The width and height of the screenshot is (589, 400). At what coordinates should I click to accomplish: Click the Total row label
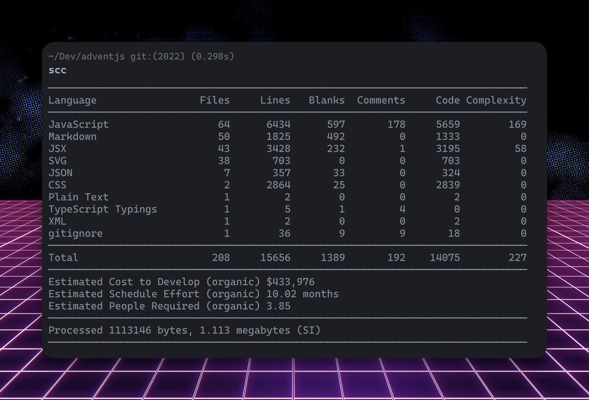click(x=63, y=258)
